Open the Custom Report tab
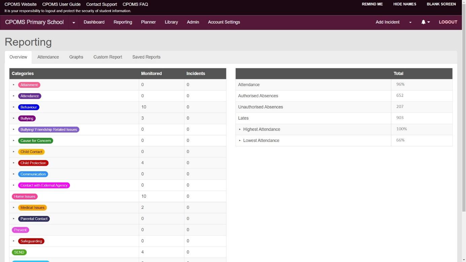 pos(108,57)
